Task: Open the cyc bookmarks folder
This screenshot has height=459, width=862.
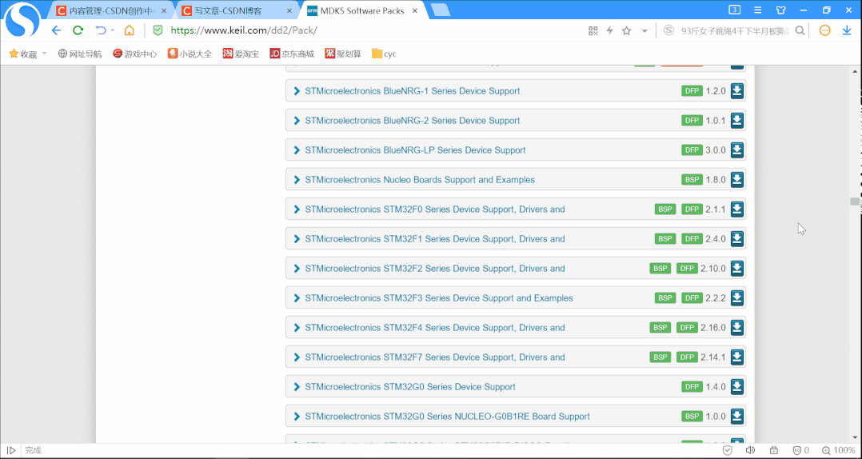Action: click(384, 54)
